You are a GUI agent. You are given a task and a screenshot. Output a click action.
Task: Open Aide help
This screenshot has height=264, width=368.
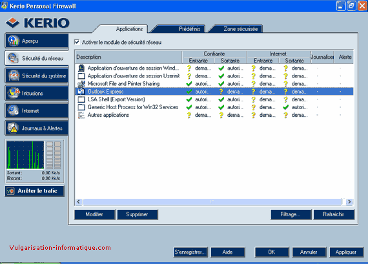tap(228, 252)
